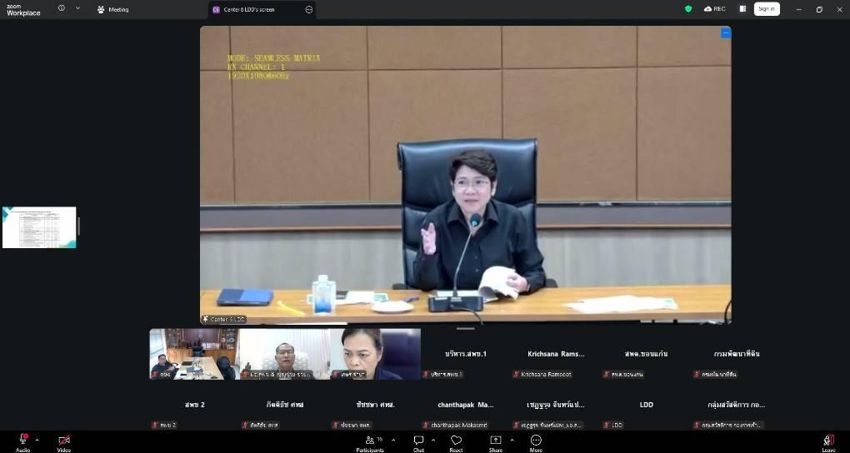This screenshot has width=850, height=453.
Task: Click the green encryption shield icon
Action: tap(688, 9)
